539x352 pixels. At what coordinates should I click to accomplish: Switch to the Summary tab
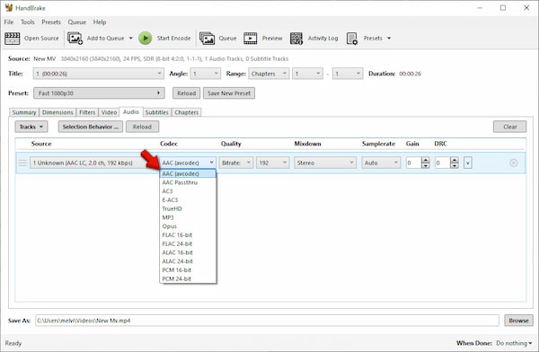point(24,112)
